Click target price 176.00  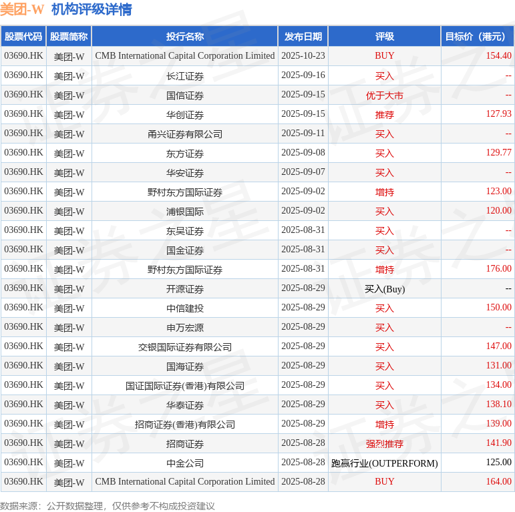click(498, 268)
